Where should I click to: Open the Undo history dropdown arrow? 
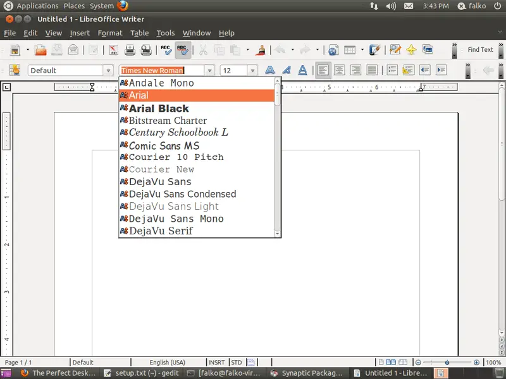(292, 50)
